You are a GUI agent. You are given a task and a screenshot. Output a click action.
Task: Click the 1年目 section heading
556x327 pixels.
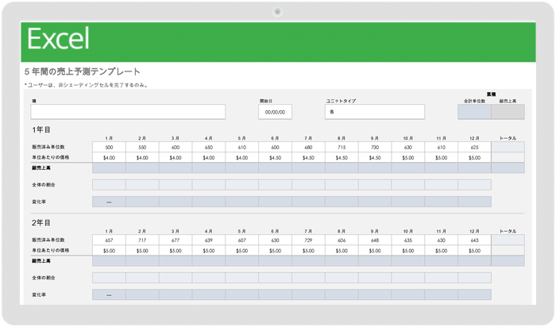point(41,129)
